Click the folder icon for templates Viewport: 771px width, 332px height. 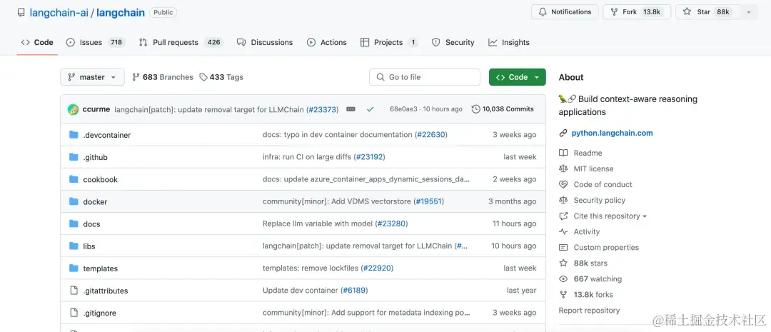tap(74, 268)
